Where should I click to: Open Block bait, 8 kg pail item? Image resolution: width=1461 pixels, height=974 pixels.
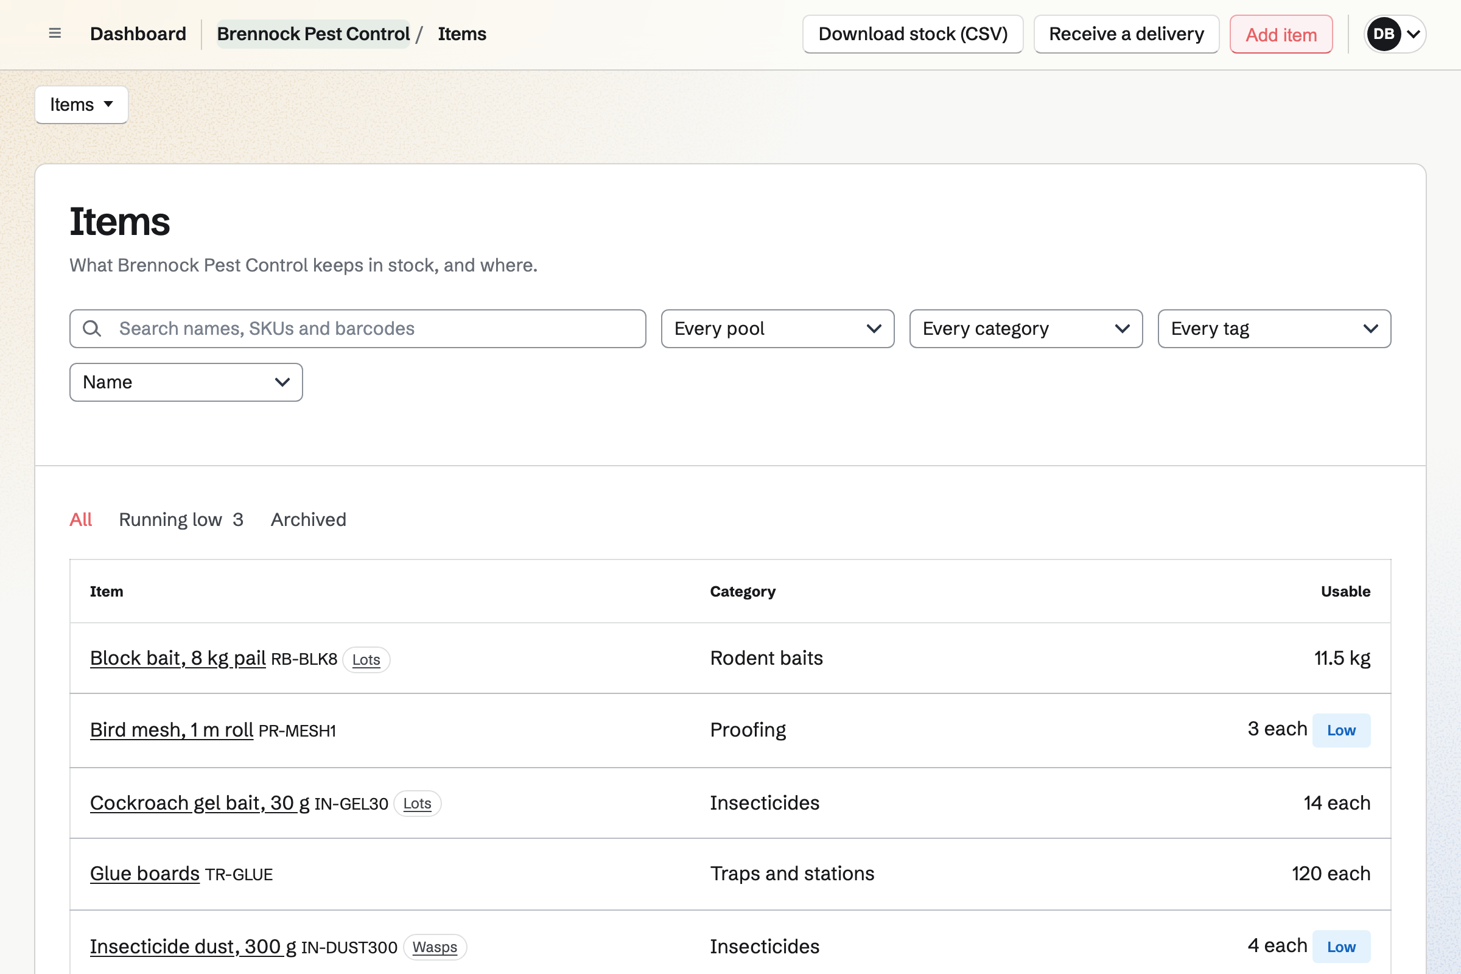(178, 658)
